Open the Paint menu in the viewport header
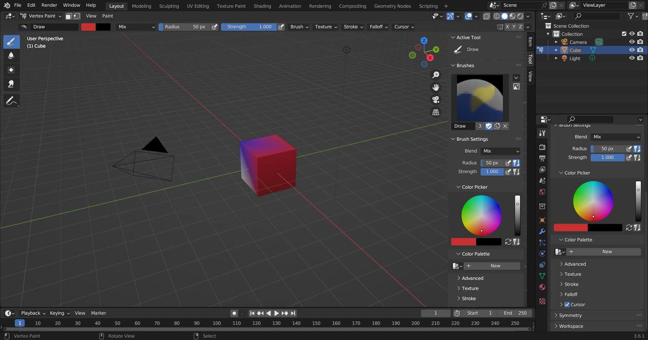The width and height of the screenshot is (648, 340). tap(108, 16)
